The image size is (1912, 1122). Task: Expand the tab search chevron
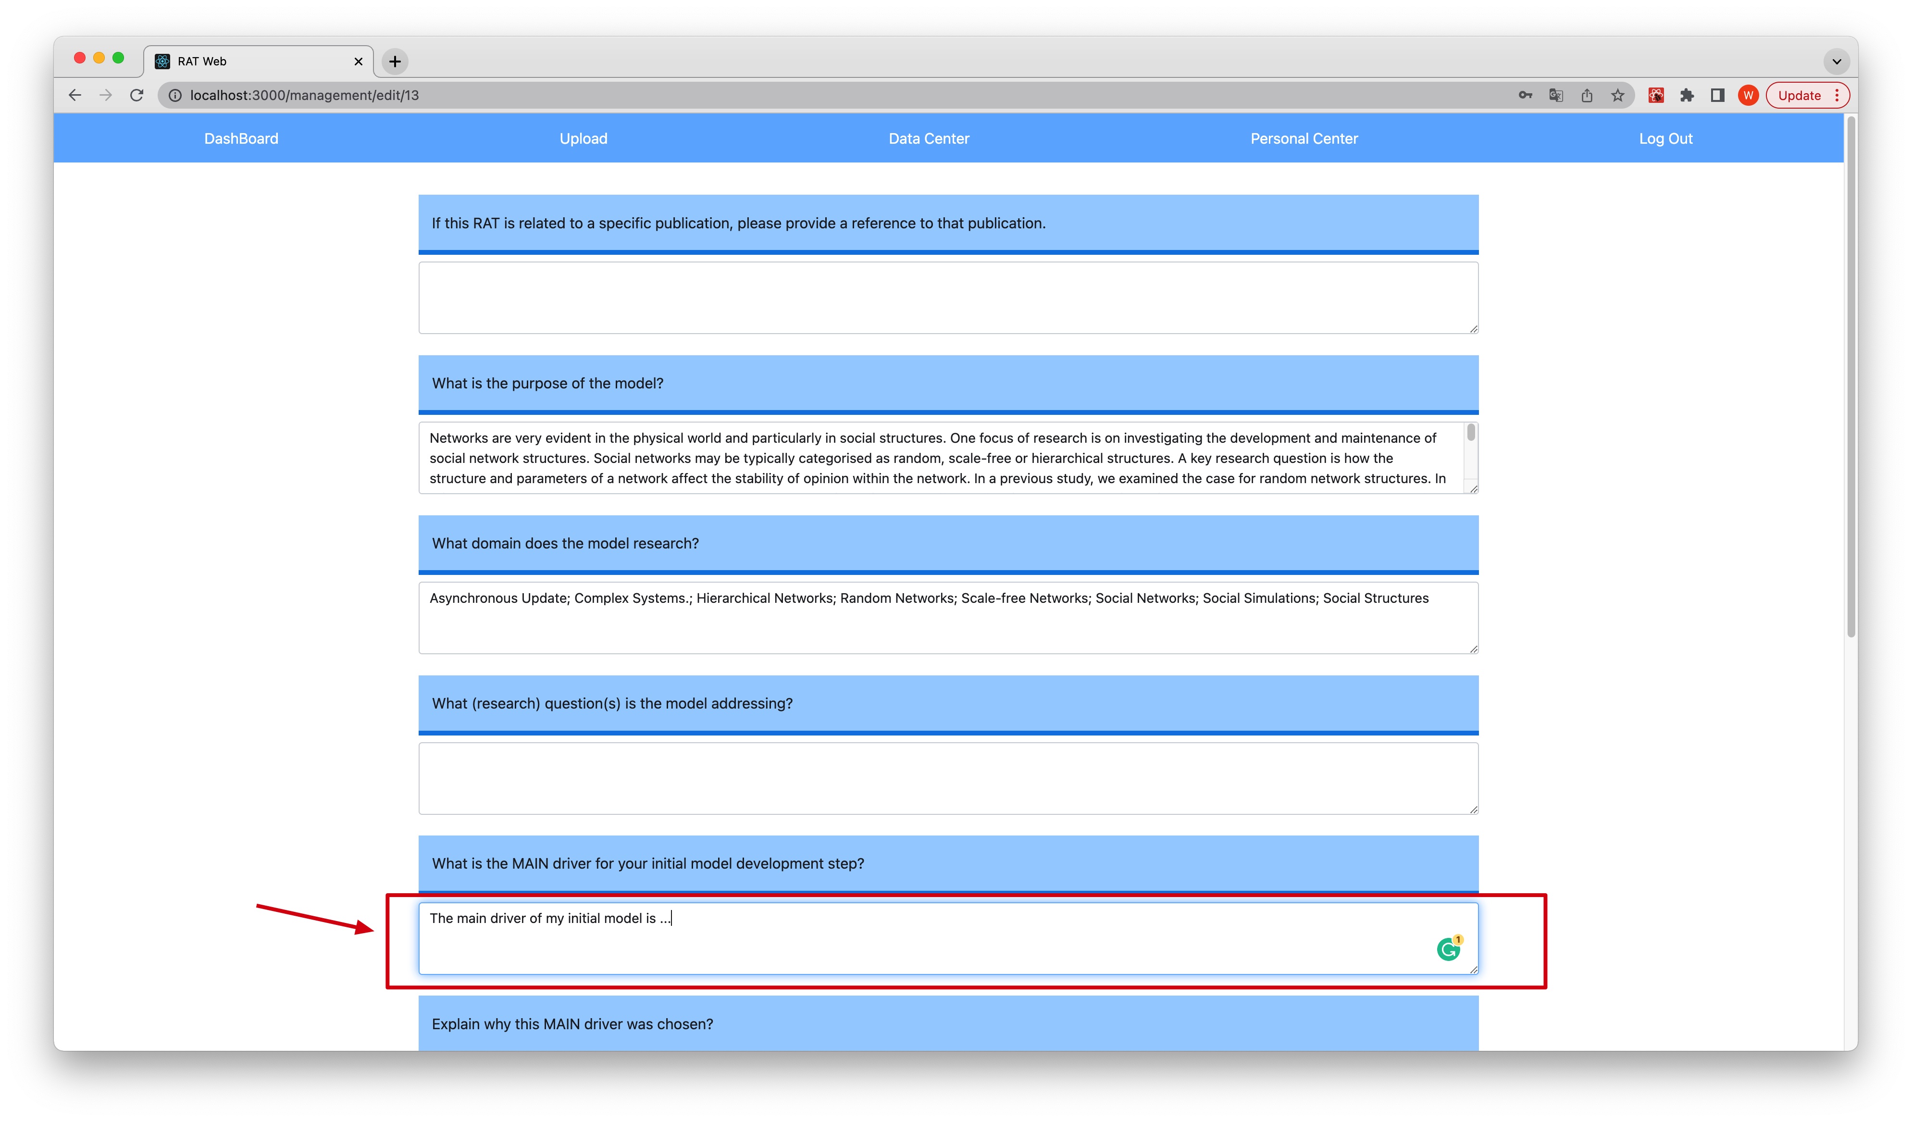pyautogui.click(x=1836, y=62)
